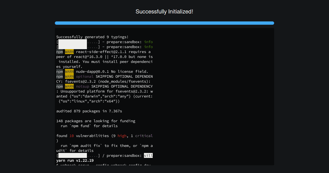The height and width of the screenshot is (173, 329).
Task: Select the red 10 in vulnerabilities summary
Action: click(x=71, y=136)
